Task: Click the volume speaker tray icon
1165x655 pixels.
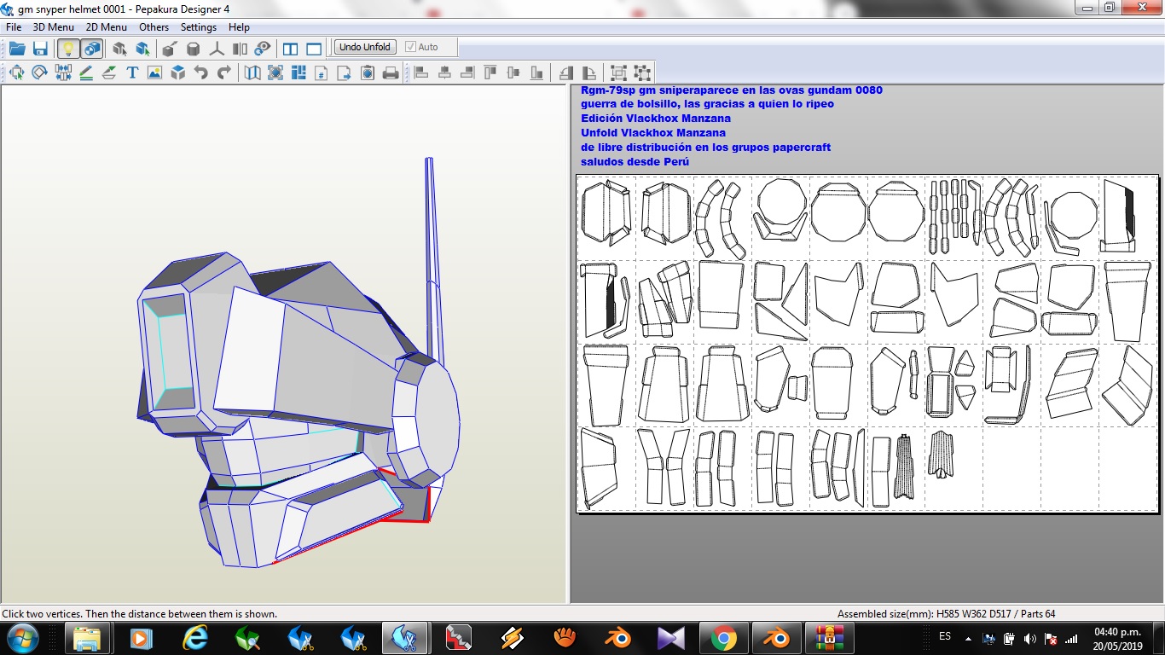Action: pos(1029,638)
